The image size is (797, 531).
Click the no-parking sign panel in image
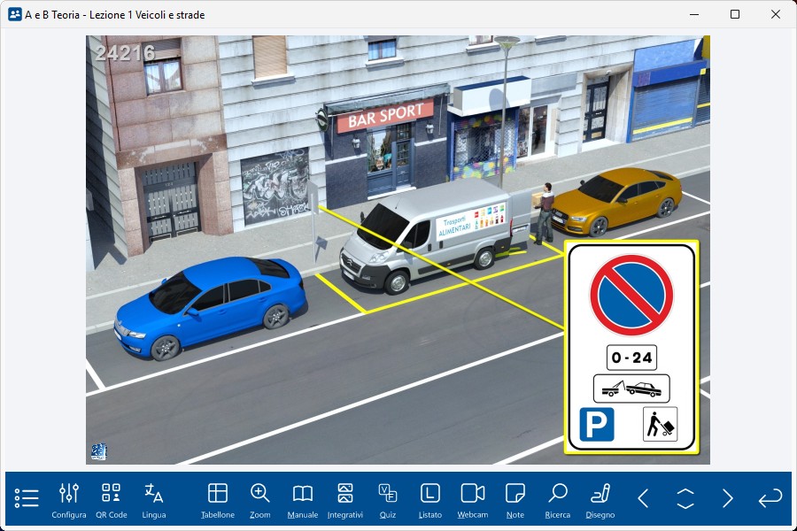631,346
